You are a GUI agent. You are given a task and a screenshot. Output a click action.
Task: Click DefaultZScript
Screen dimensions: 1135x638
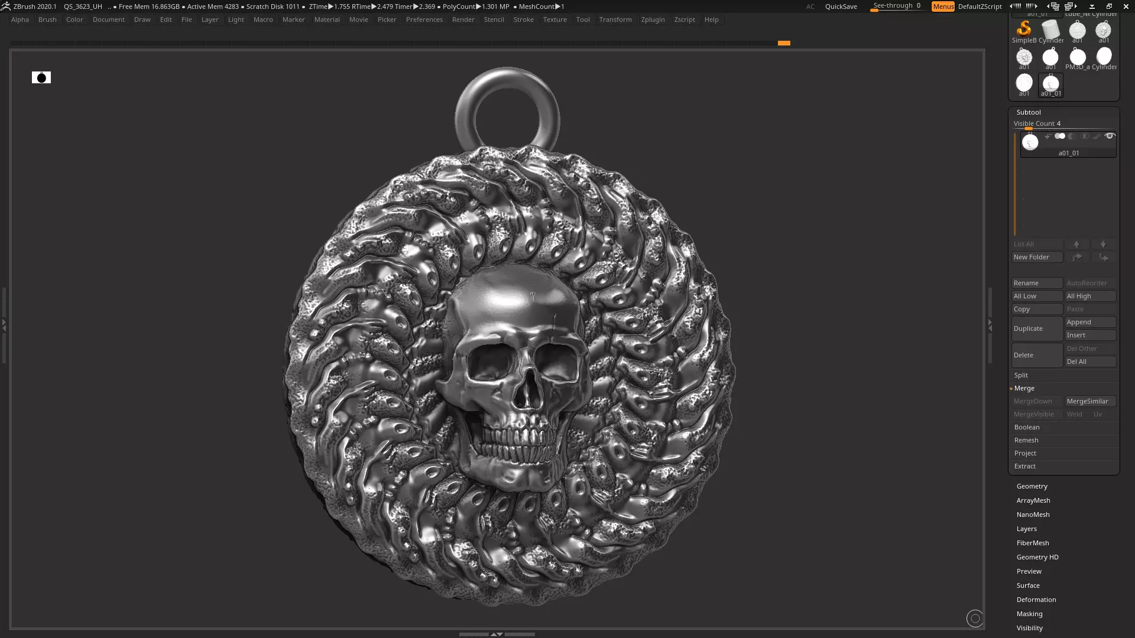tap(980, 6)
